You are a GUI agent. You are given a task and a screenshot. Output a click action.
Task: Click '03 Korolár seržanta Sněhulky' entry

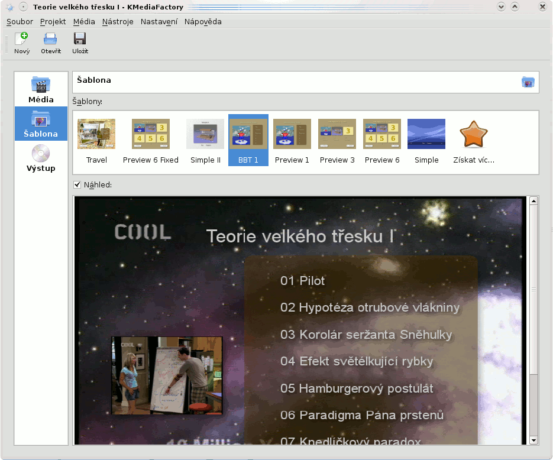[366, 335]
